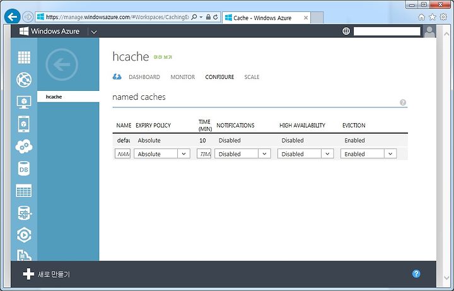Open the Notifications Disabled dropdown
The width and height of the screenshot is (454, 291).
pos(243,153)
